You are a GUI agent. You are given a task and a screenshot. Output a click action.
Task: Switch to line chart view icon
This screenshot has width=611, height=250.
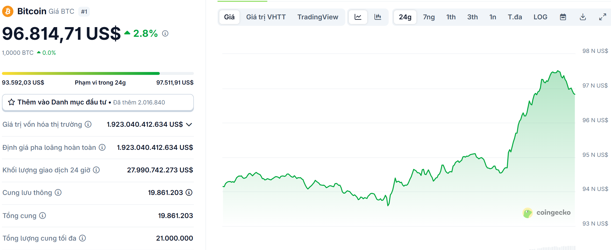coord(358,17)
